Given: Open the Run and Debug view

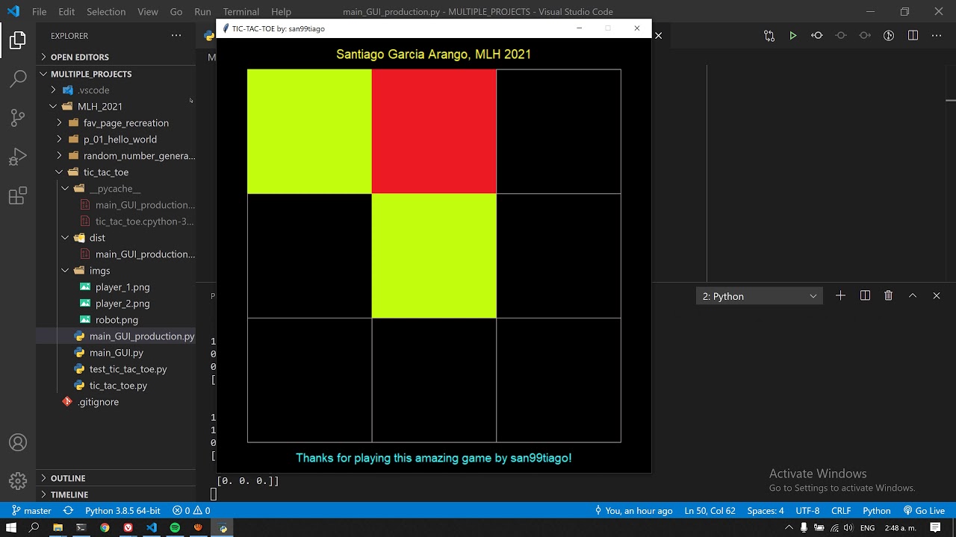Looking at the screenshot, I should (18, 157).
